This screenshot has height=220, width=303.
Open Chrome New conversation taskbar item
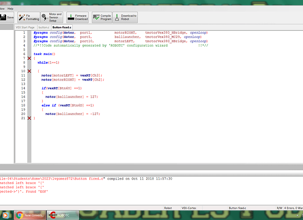click(30, 215)
